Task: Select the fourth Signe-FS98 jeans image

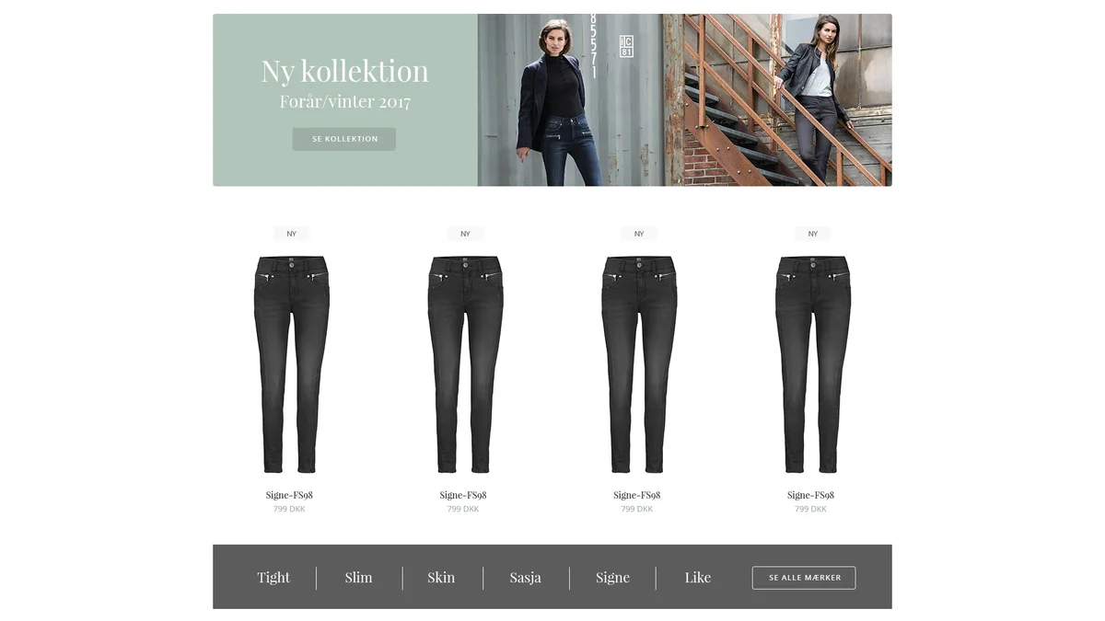Action: click(813, 364)
